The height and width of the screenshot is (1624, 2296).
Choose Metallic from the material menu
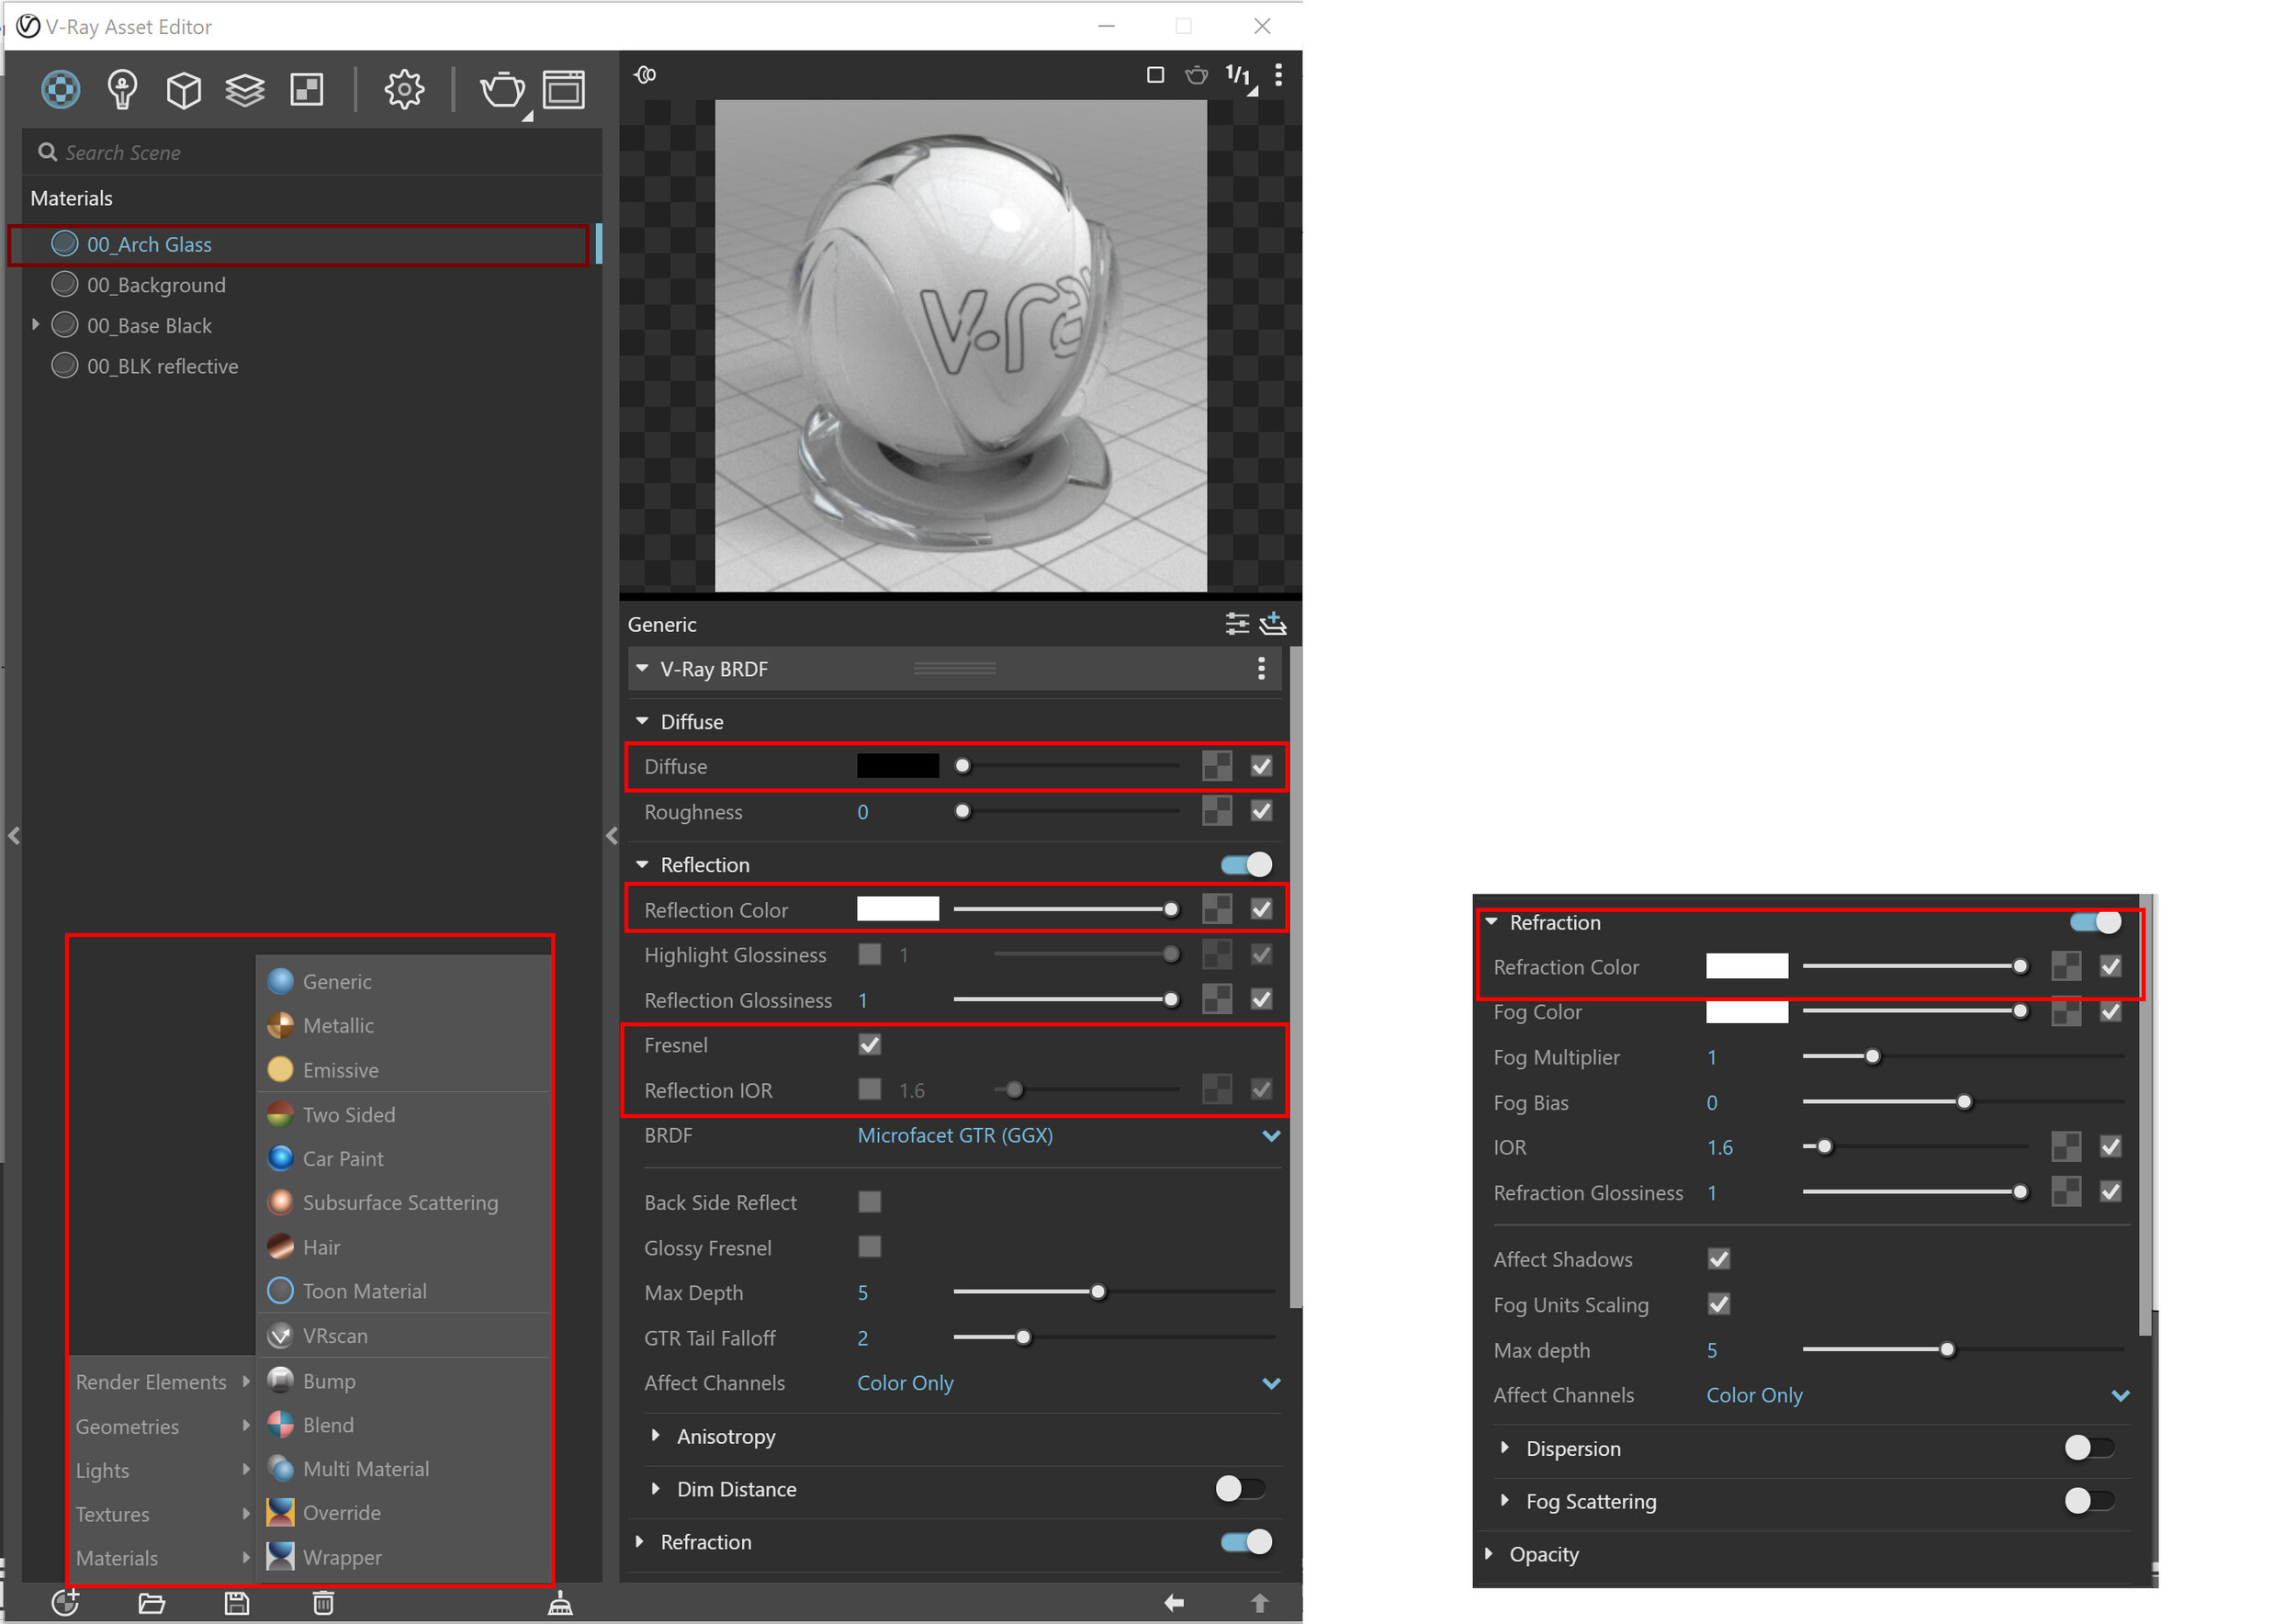tap(404, 1025)
